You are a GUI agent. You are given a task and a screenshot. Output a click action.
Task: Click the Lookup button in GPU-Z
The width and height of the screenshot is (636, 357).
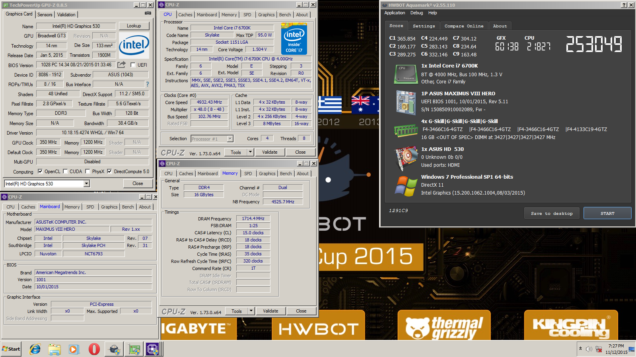pos(134,26)
